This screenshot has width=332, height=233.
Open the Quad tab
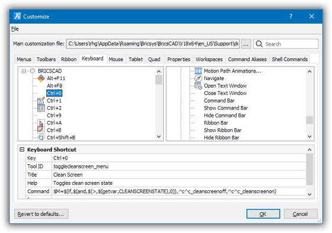click(154, 59)
